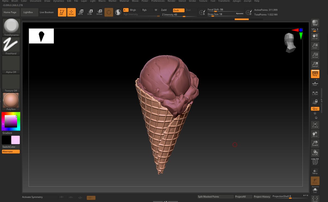The width and height of the screenshot is (328, 202).
Task: Click the sculptris pro sphere icon
Action: 118,12
